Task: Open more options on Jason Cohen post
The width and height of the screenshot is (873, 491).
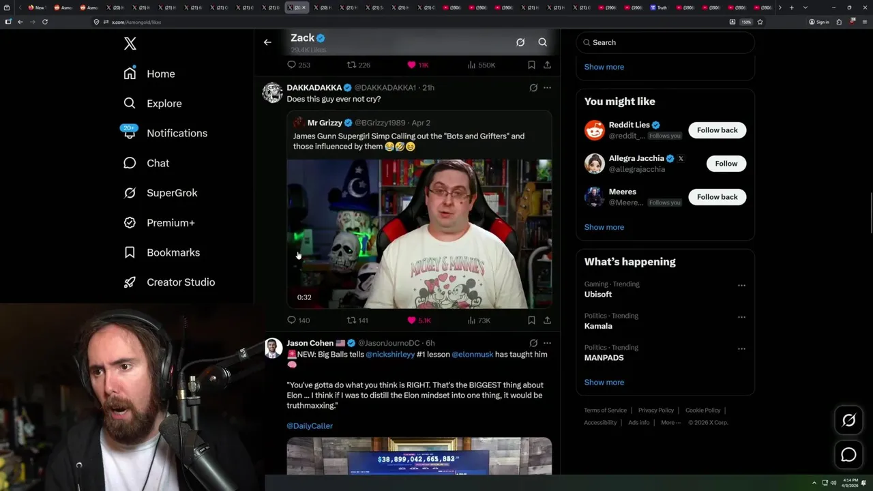Action: coord(547,343)
